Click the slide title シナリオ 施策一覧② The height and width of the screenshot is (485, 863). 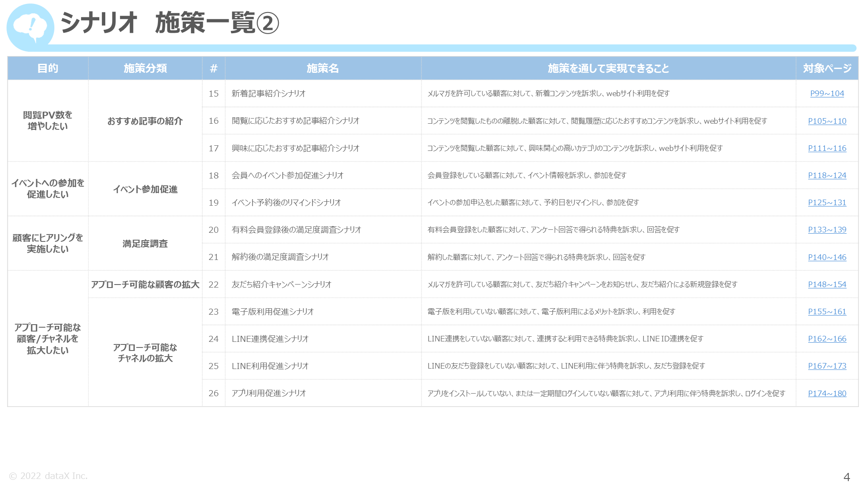(170, 22)
